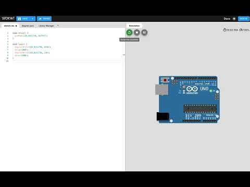The width and height of the screenshot is (250, 187).
Task: Open the Save button dropdown arrow
Action: (x=32, y=19)
